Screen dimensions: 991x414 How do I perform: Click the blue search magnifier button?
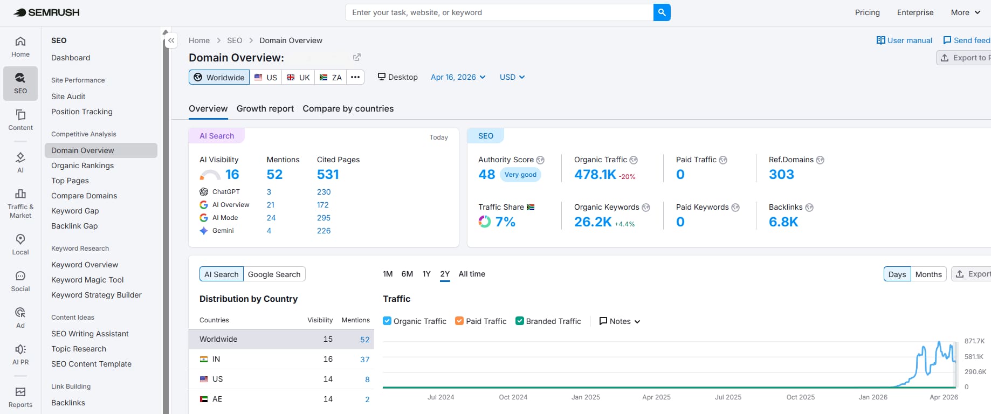click(662, 12)
